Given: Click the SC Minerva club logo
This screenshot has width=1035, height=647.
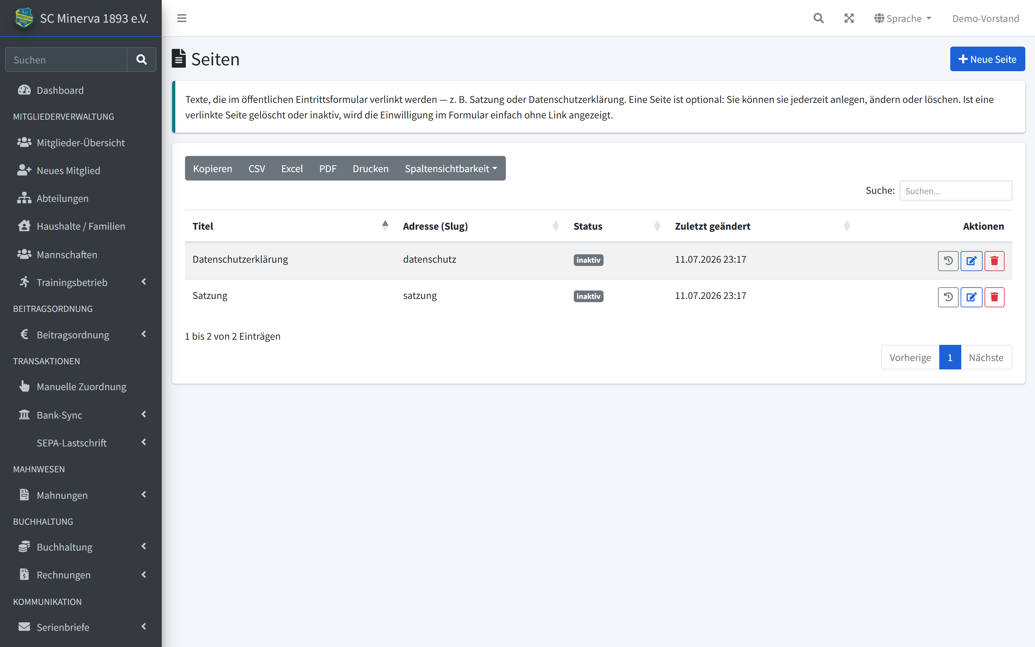Looking at the screenshot, I should click(24, 18).
